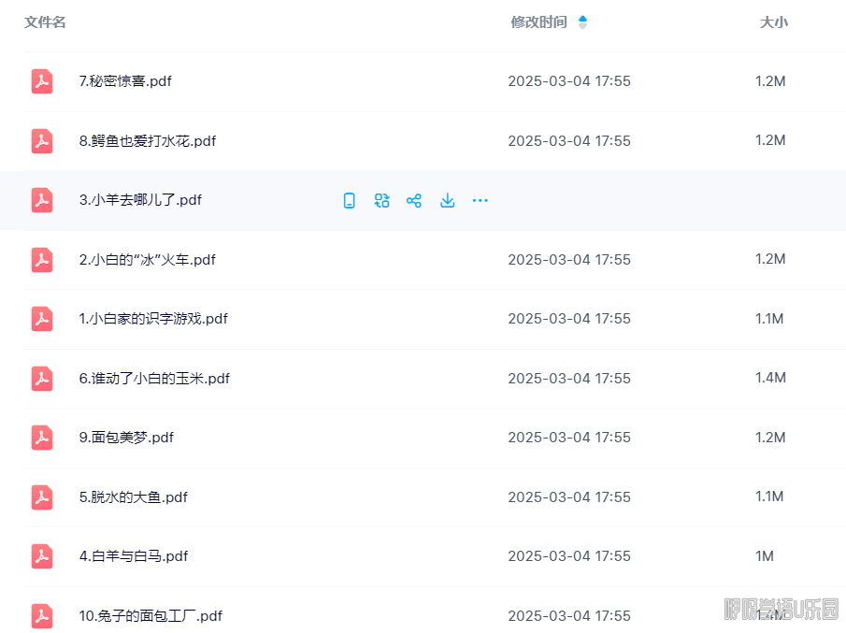Open 4.白羊与白马.pdf
The width and height of the screenshot is (846, 633).
click(123, 556)
